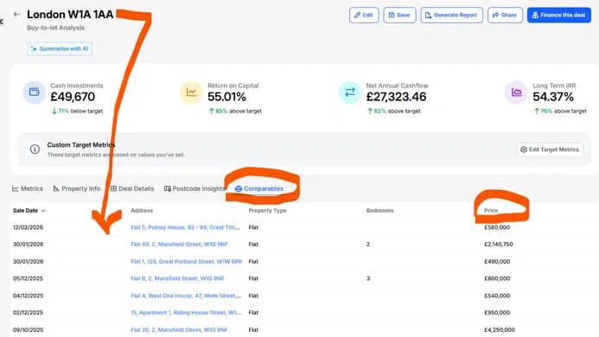Click price £800,000

coord(497,278)
